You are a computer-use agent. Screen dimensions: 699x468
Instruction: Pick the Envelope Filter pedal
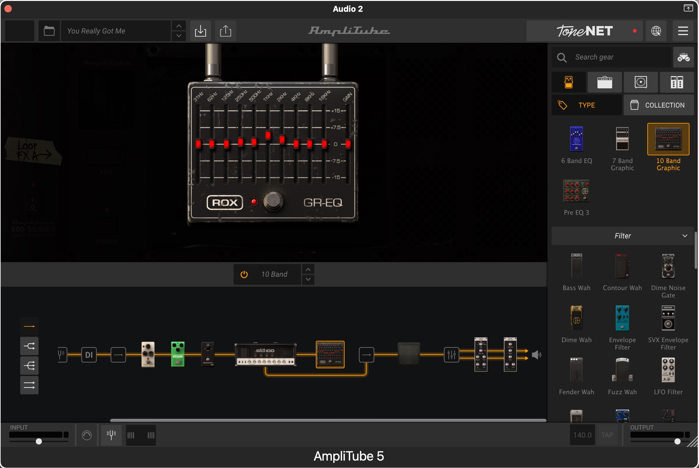tap(622, 328)
